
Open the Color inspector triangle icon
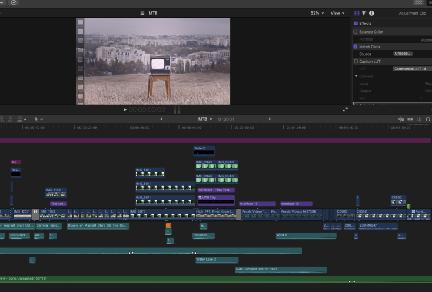tap(364, 13)
